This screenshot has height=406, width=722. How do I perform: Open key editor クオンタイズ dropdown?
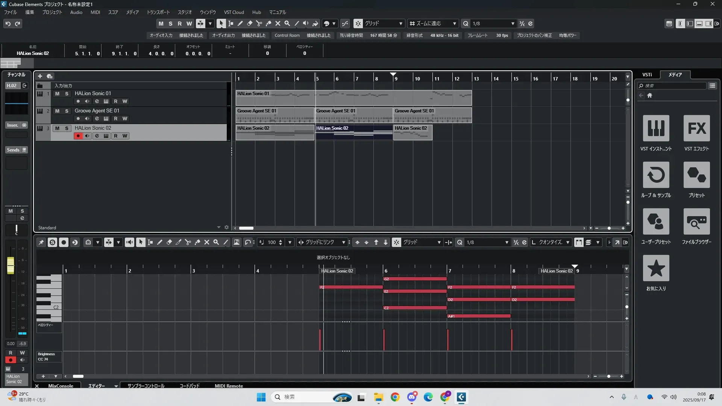point(567,242)
